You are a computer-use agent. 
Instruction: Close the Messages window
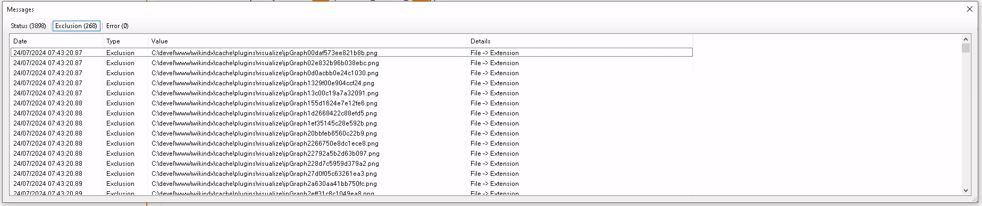click(970, 9)
